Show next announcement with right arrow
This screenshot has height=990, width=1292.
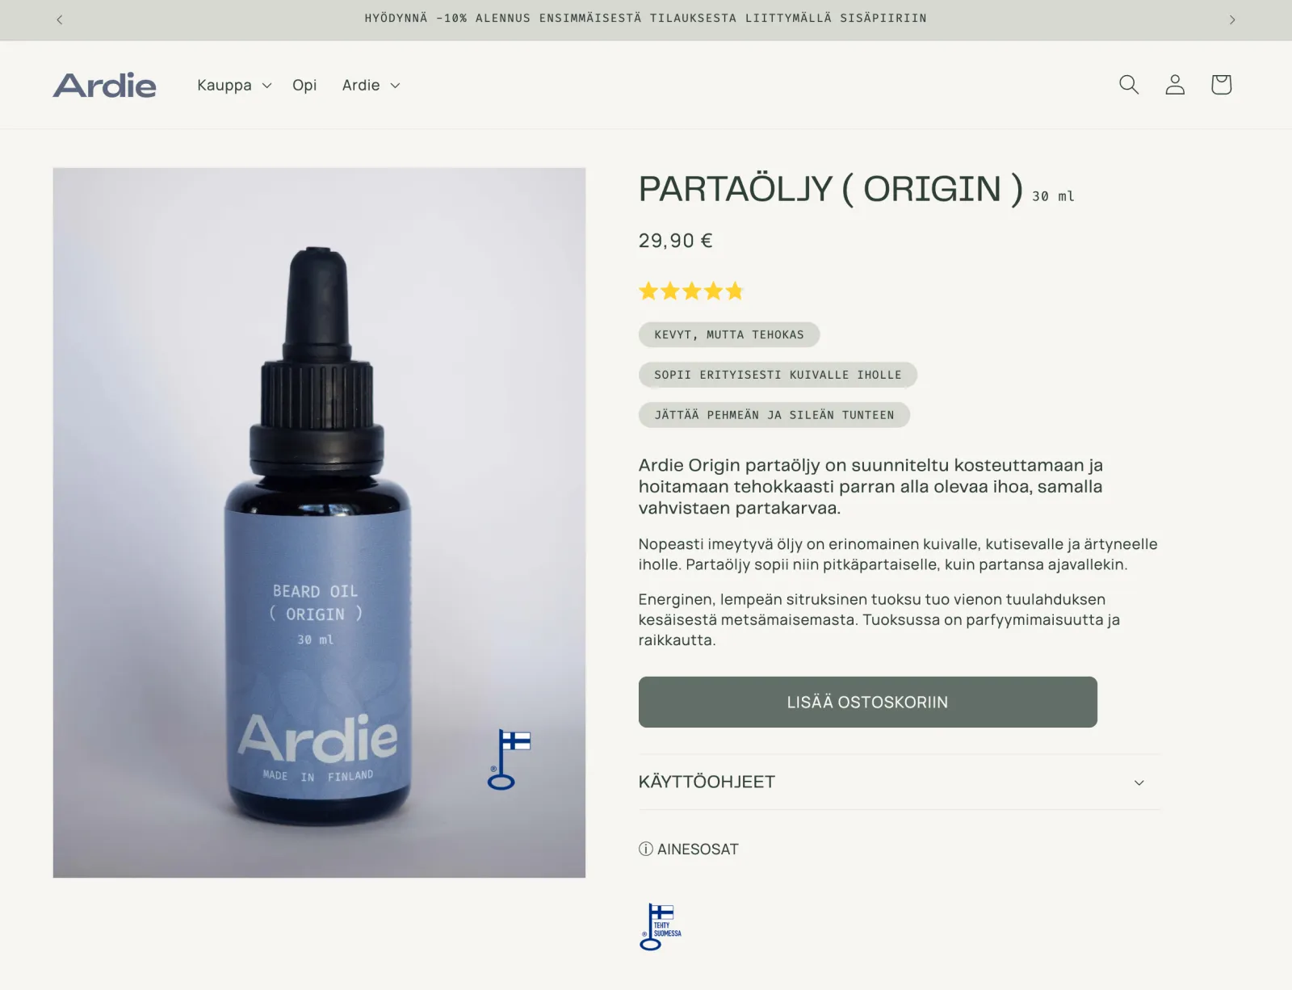[1232, 19]
